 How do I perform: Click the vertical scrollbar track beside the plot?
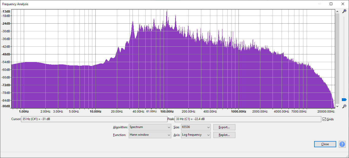tap(337, 59)
